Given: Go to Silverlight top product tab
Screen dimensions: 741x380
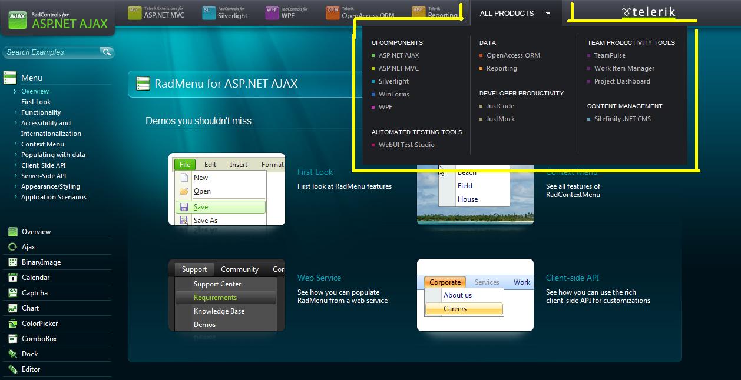Looking at the screenshot, I should point(226,13).
